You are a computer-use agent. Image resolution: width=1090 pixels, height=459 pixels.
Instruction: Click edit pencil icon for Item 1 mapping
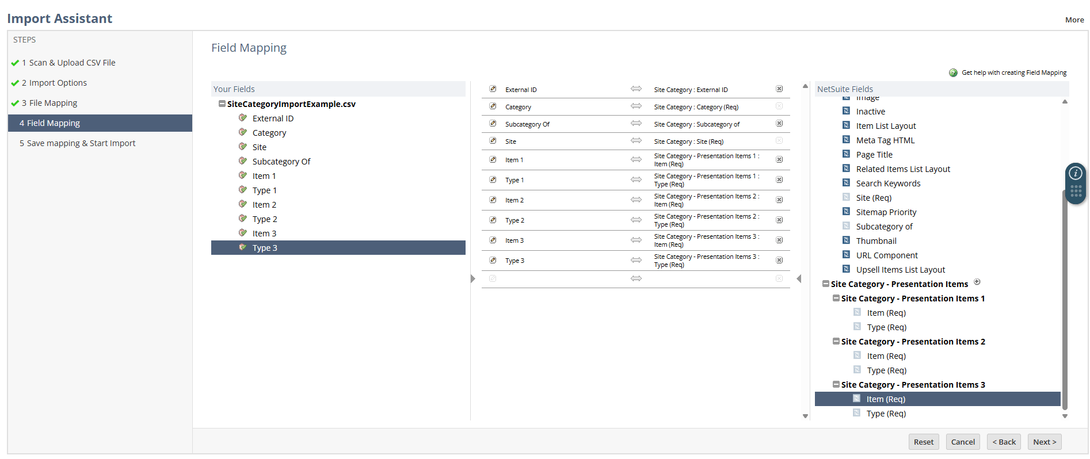click(493, 159)
